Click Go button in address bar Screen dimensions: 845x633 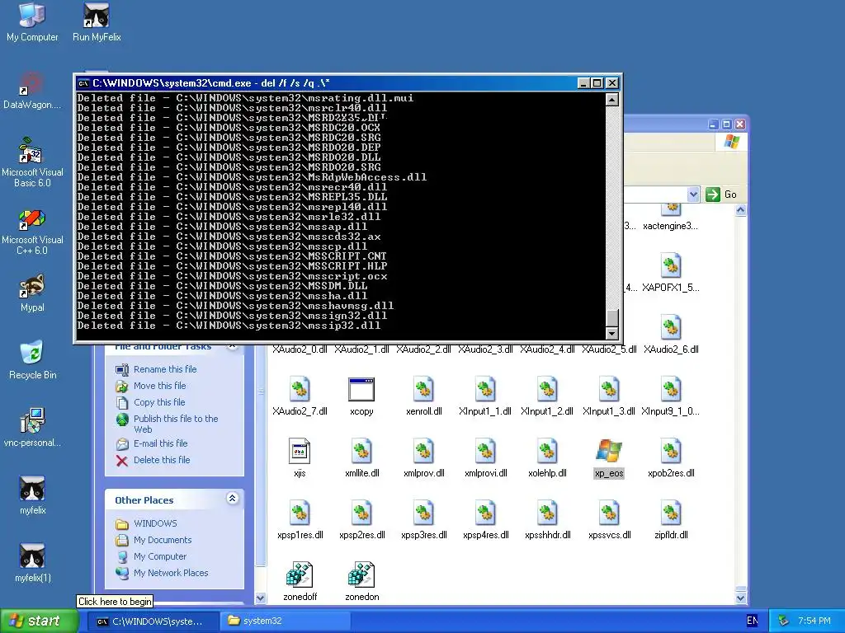[721, 195]
